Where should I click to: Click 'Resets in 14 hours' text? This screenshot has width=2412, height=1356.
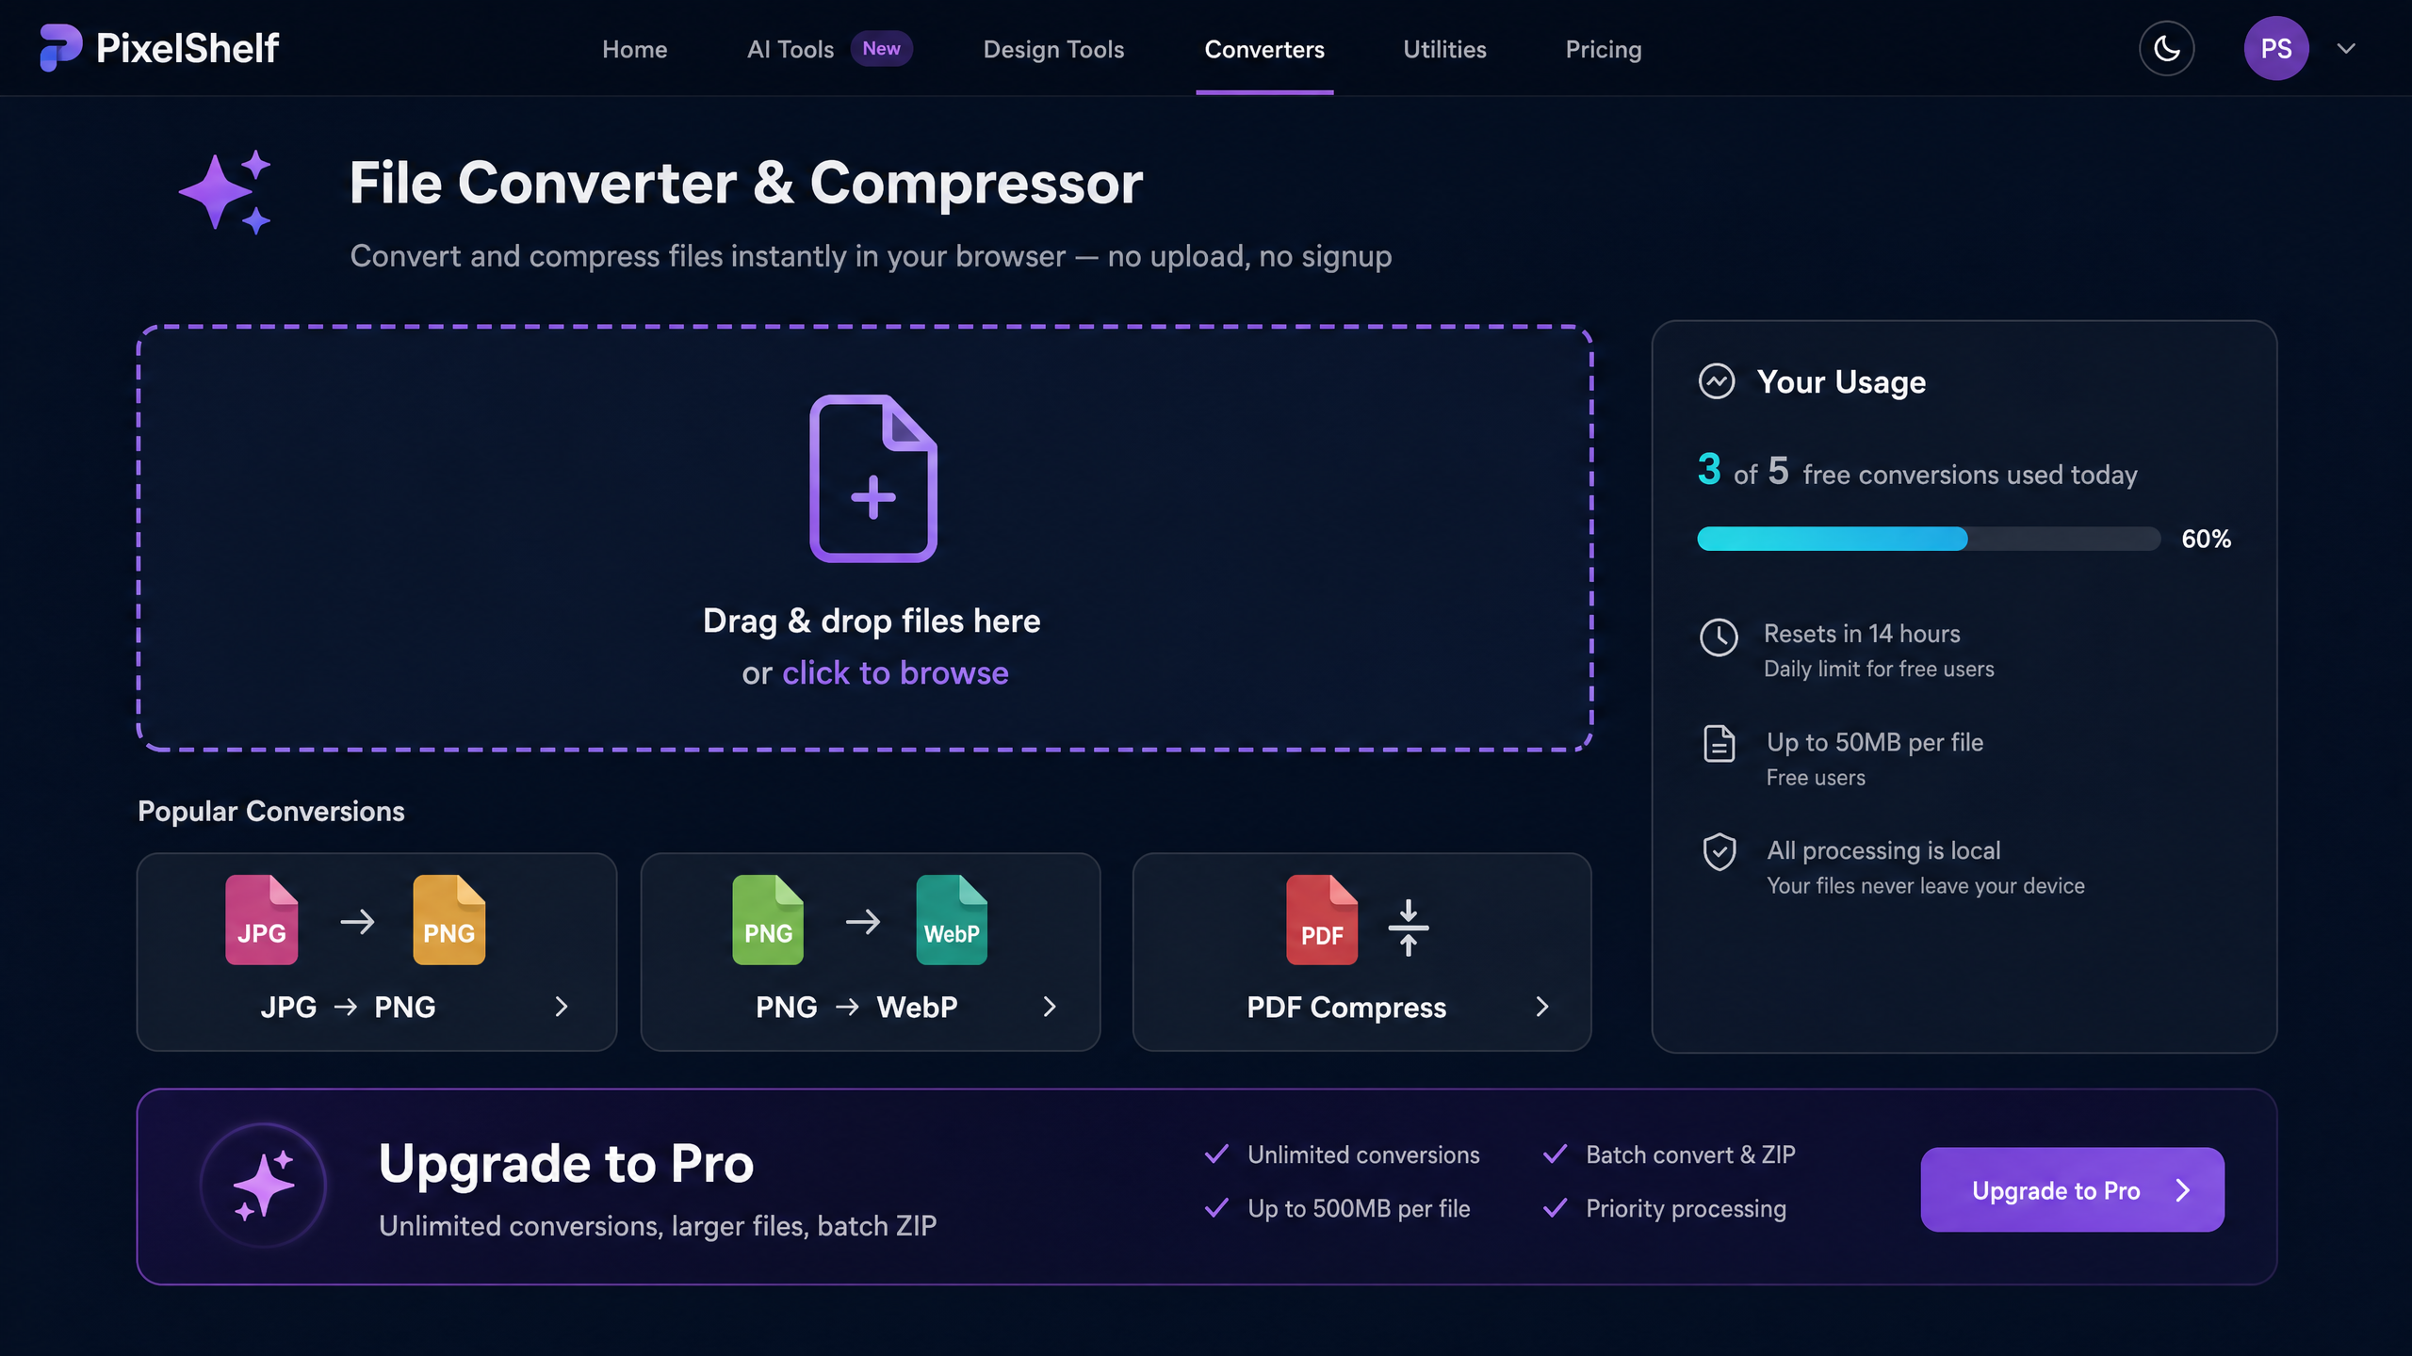click(1862, 634)
